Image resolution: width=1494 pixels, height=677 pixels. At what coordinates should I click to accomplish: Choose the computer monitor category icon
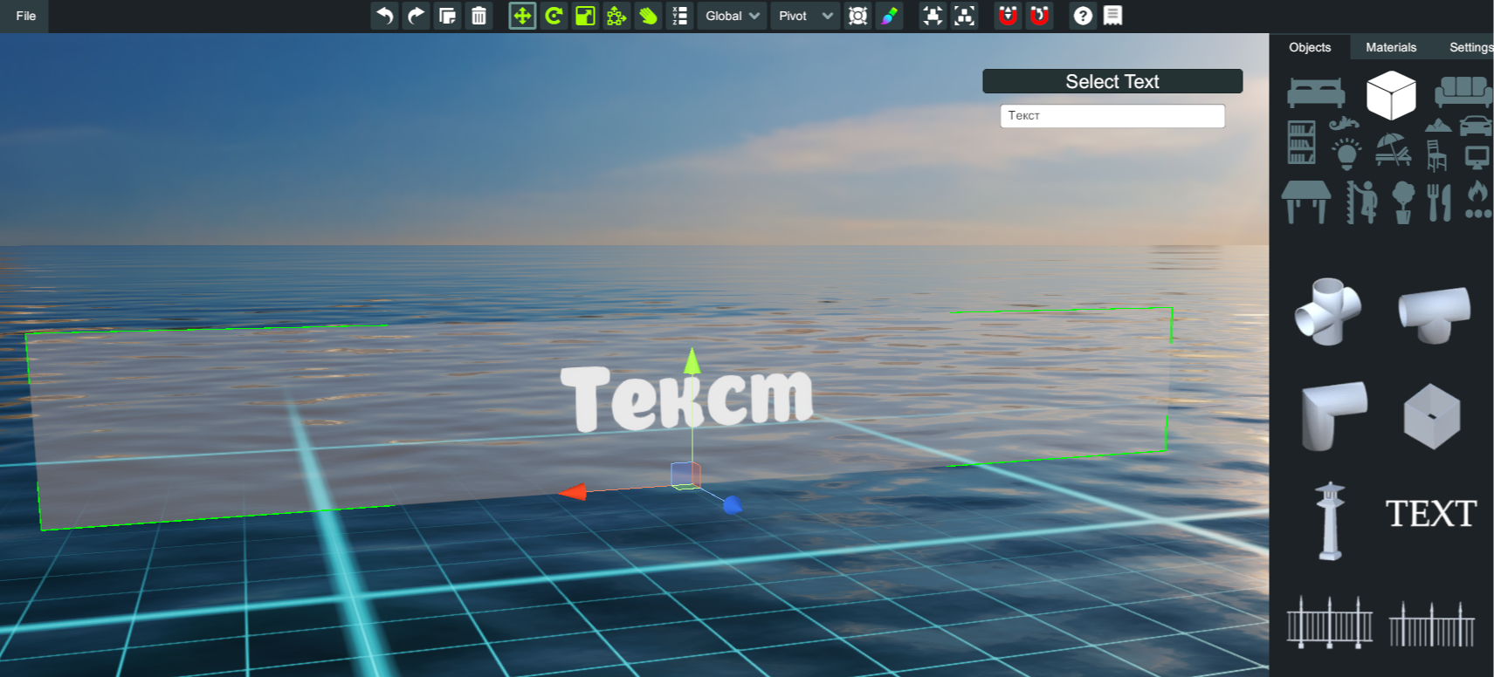[x=1477, y=158]
